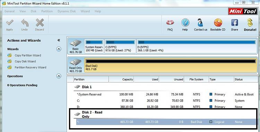Open the View menu
Screen dimensions: 260x132
(23, 11)
